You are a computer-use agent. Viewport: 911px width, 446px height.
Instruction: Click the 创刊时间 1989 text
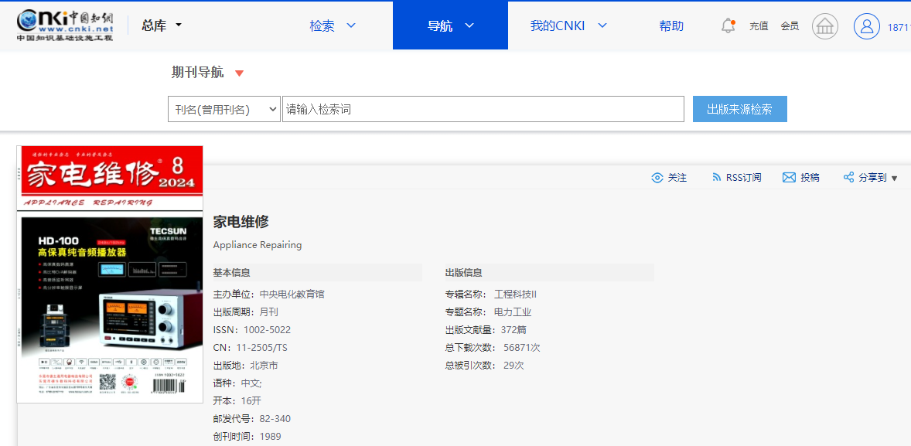tap(247, 437)
